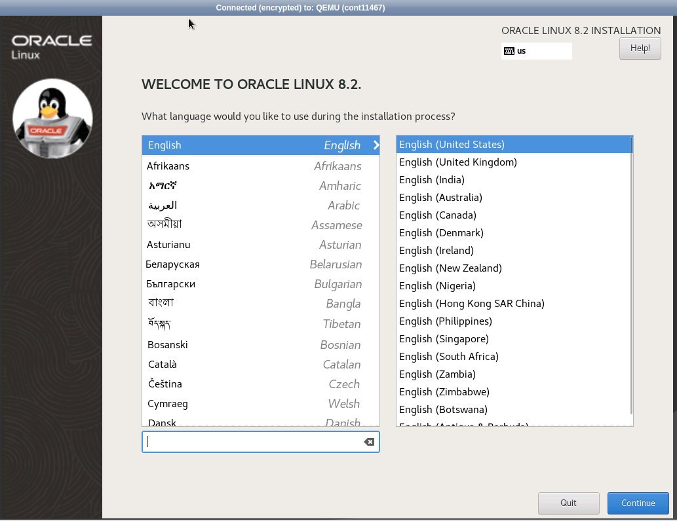Choose English (Hong Kong SAR China) locale
The height and width of the screenshot is (521, 677).
click(513, 304)
